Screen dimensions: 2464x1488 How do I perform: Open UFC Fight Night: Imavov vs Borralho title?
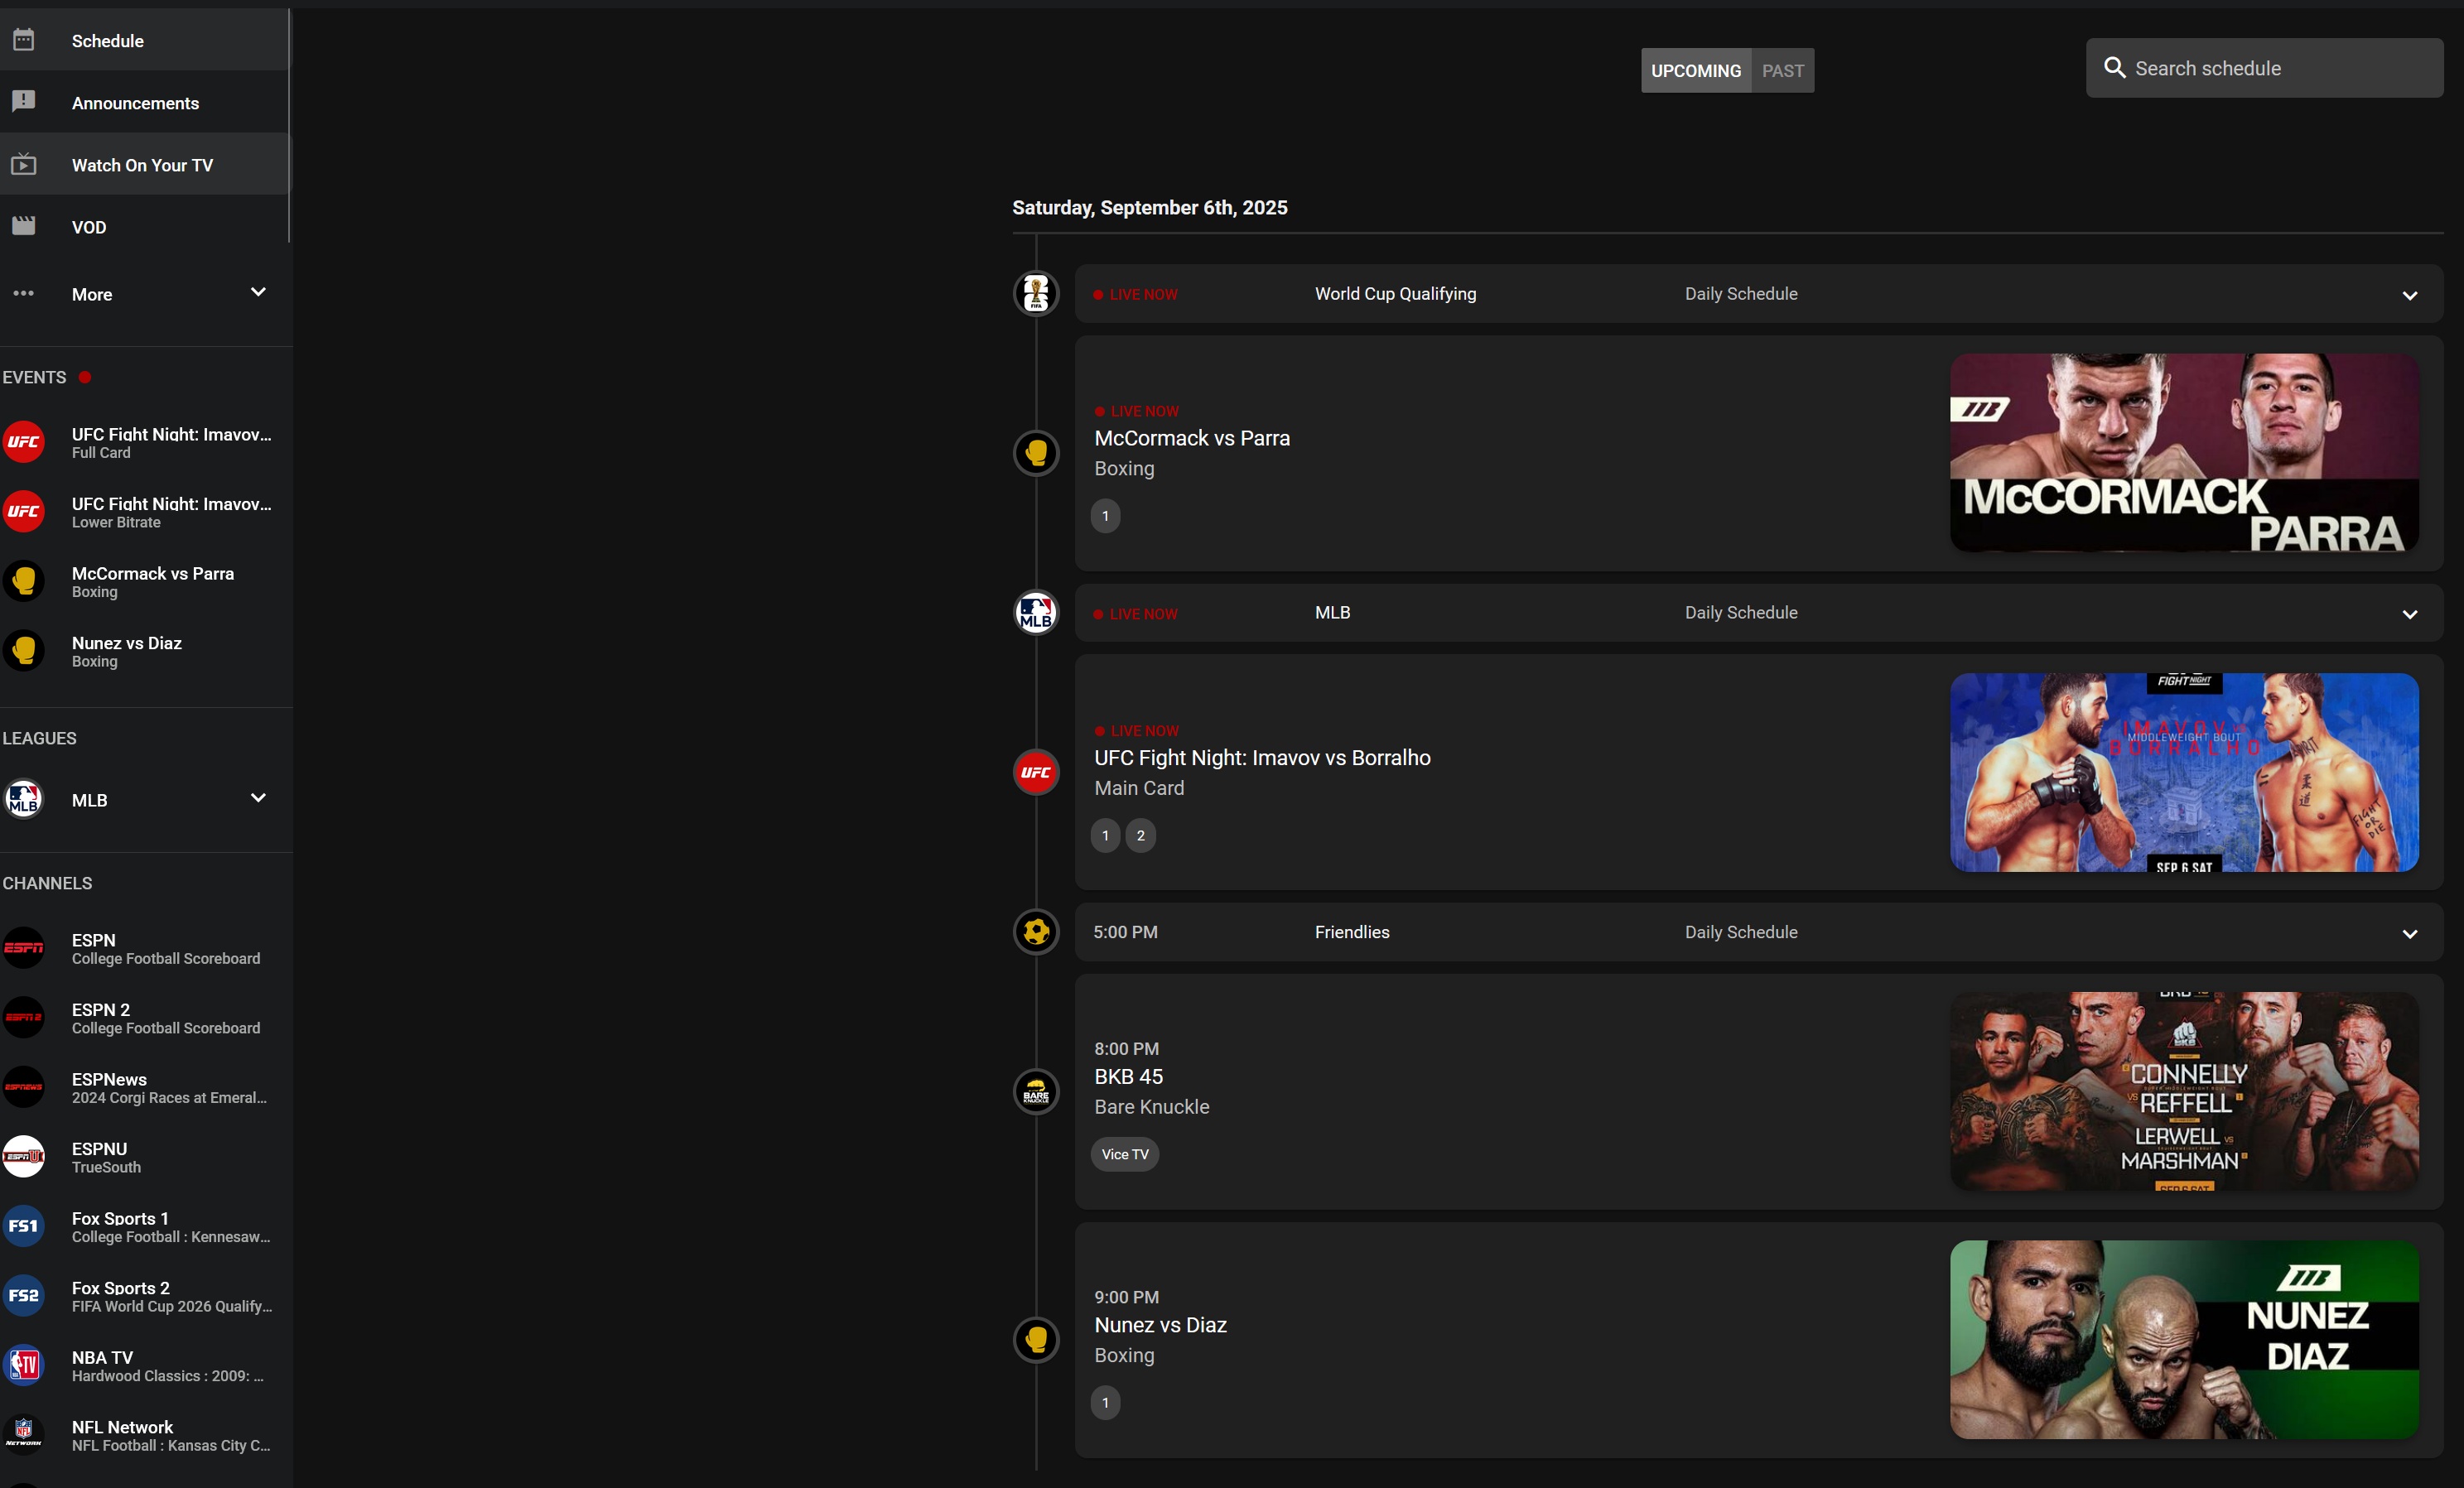(x=1262, y=757)
